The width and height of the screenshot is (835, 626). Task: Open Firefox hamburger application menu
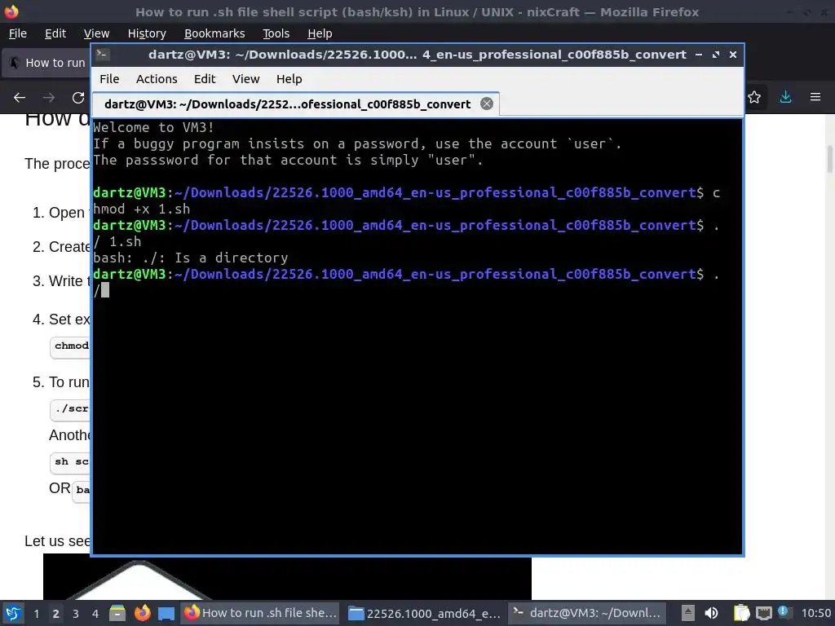[x=815, y=97]
